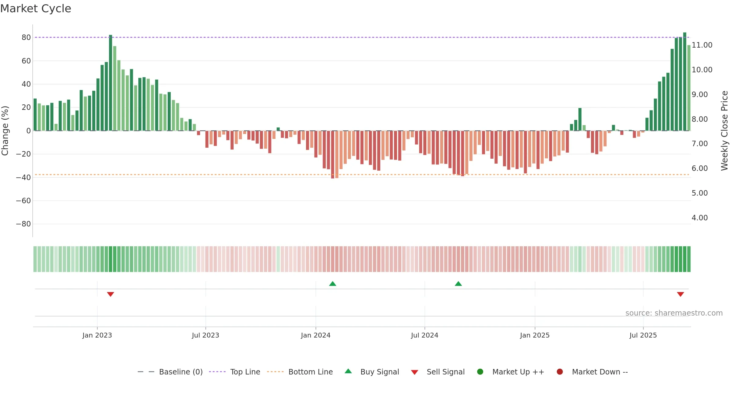Click the dark green peak bar near Jan 2023
The height and width of the screenshot is (412, 733).
pyautogui.click(x=111, y=83)
